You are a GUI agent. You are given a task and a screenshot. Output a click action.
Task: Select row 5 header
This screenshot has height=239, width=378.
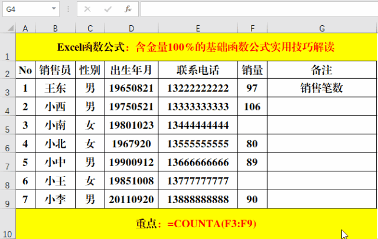click(8, 125)
